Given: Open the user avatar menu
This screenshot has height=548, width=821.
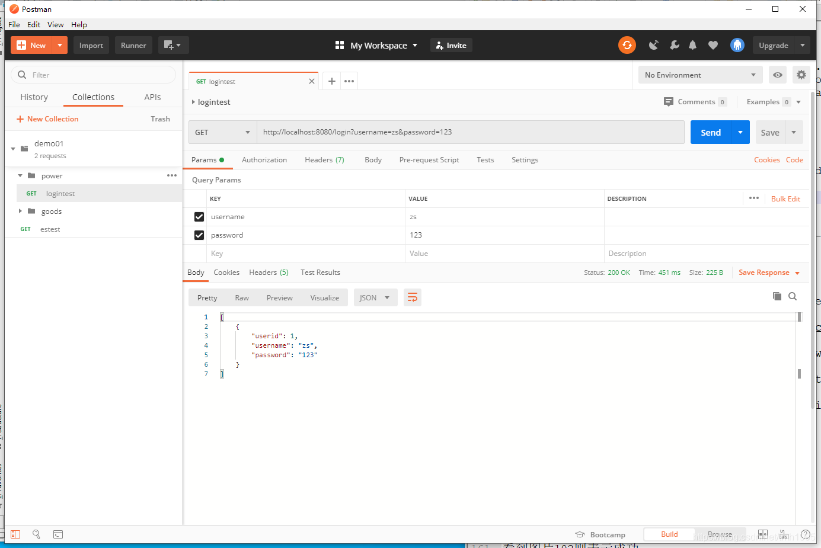Looking at the screenshot, I should 737,45.
